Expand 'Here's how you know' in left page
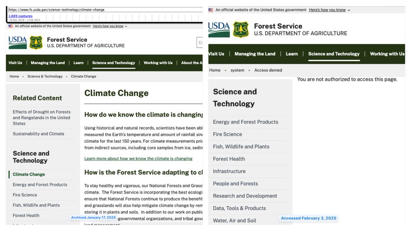Image resolution: width=411 pixels, height=231 pixels. click(x=110, y=26)
